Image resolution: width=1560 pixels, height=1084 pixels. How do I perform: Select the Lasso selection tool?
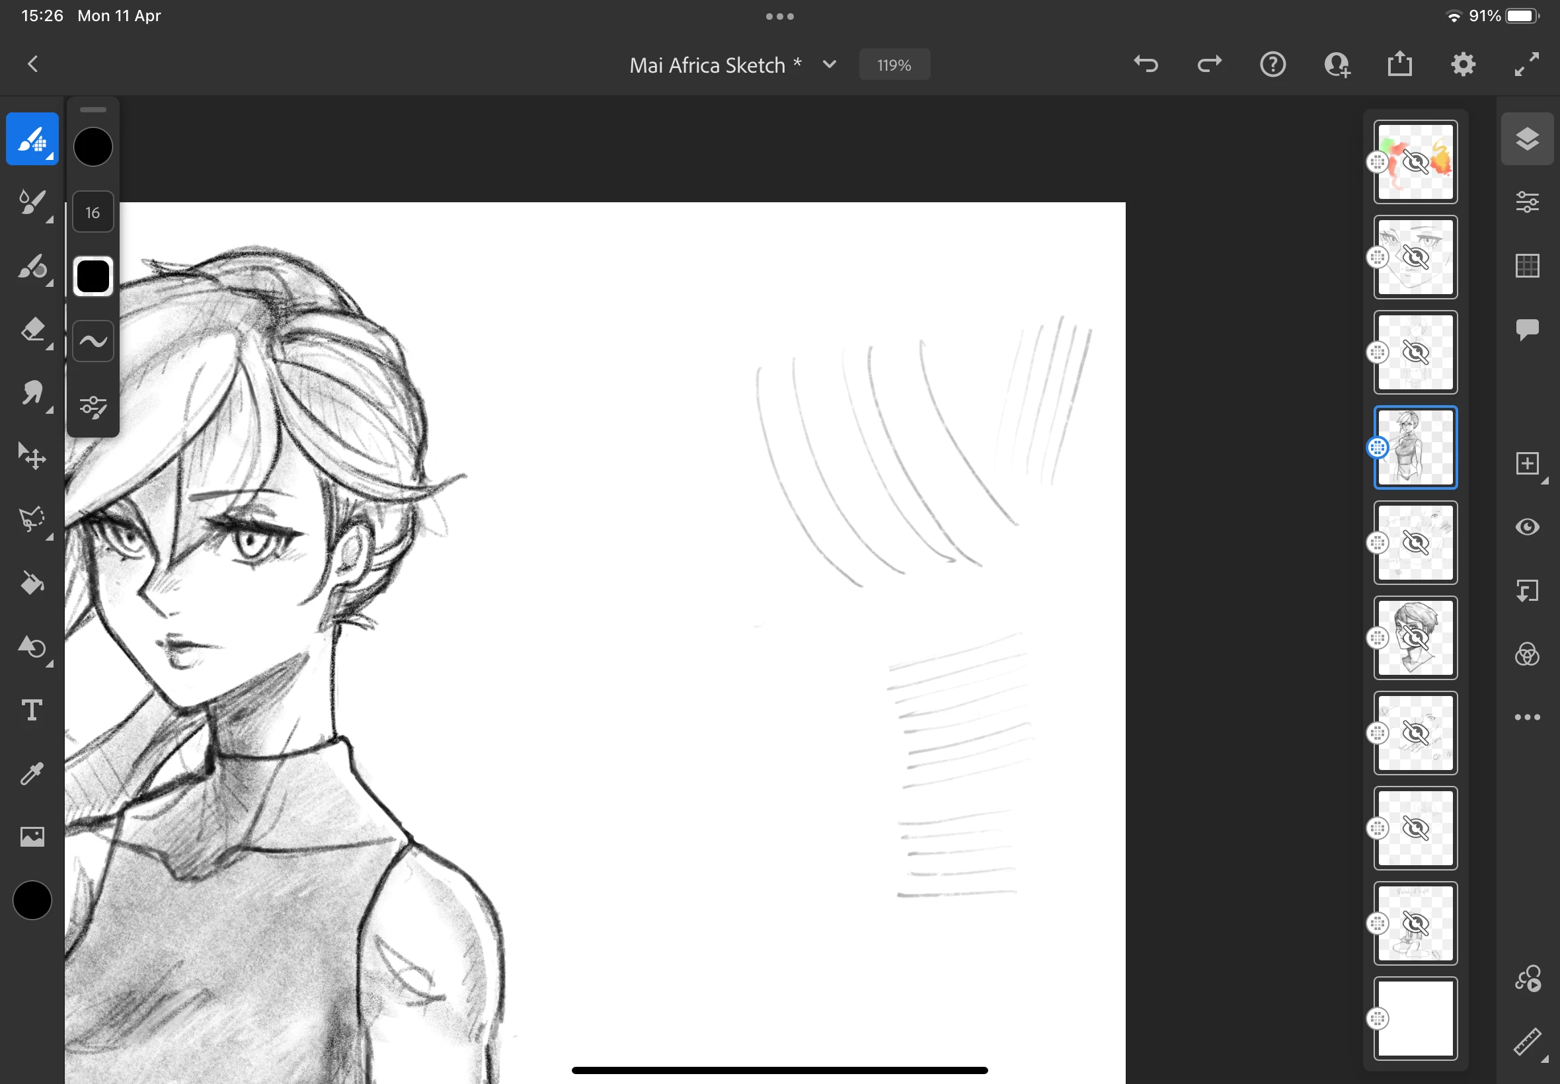pyautogui.click(x=32, y=520)
